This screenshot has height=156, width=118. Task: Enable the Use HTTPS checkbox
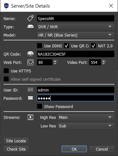(x=6, y=71)
